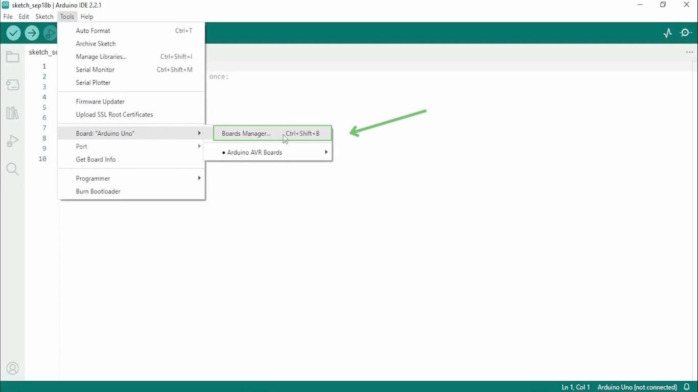Viewport: 698px width, 392px height.
Task: Click the Arduino Uno board selector in status bar
Action: [x=637, y=387]
